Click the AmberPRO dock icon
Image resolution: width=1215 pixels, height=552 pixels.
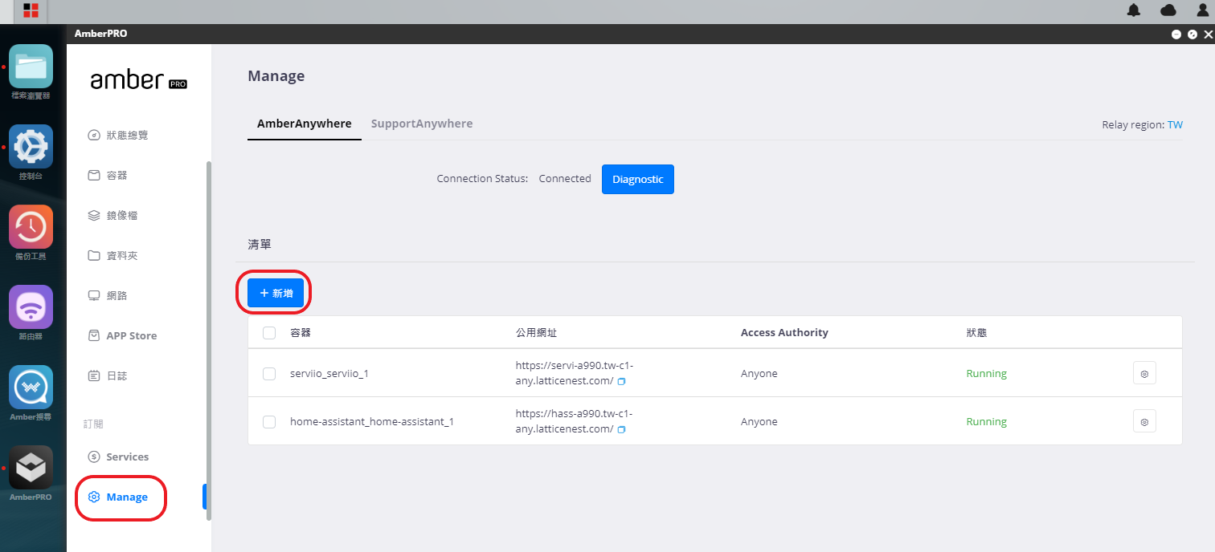point(31,468)
